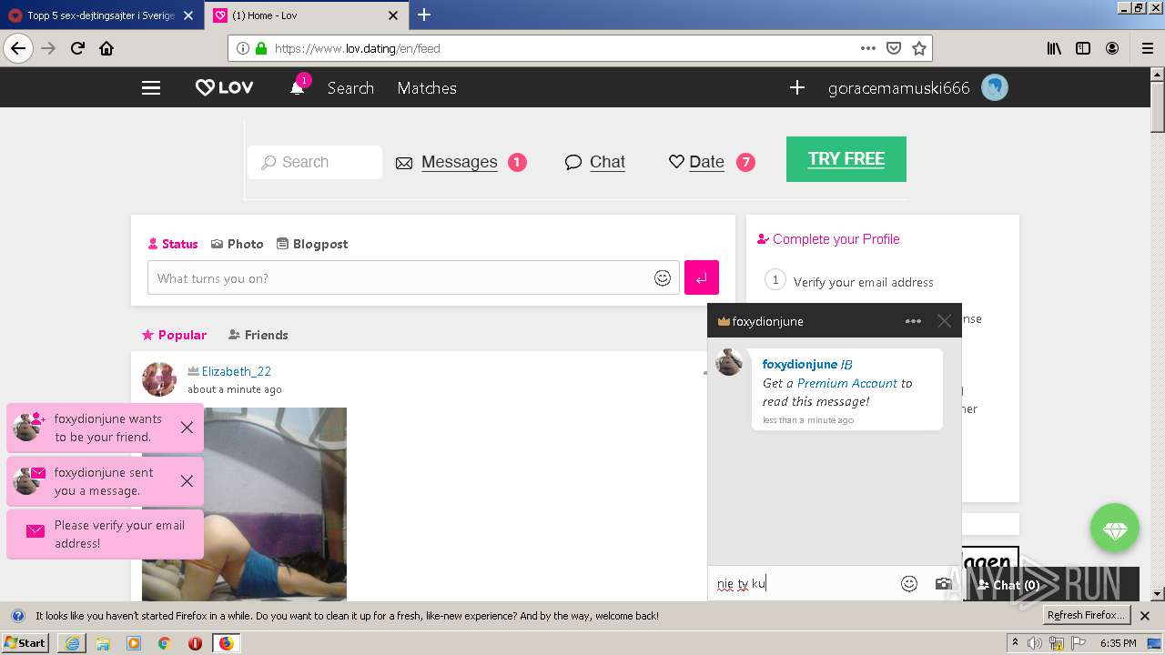Click the plus icon in navbar
1165x655 pixels.
pyautogui.click(x=797, y=87)
